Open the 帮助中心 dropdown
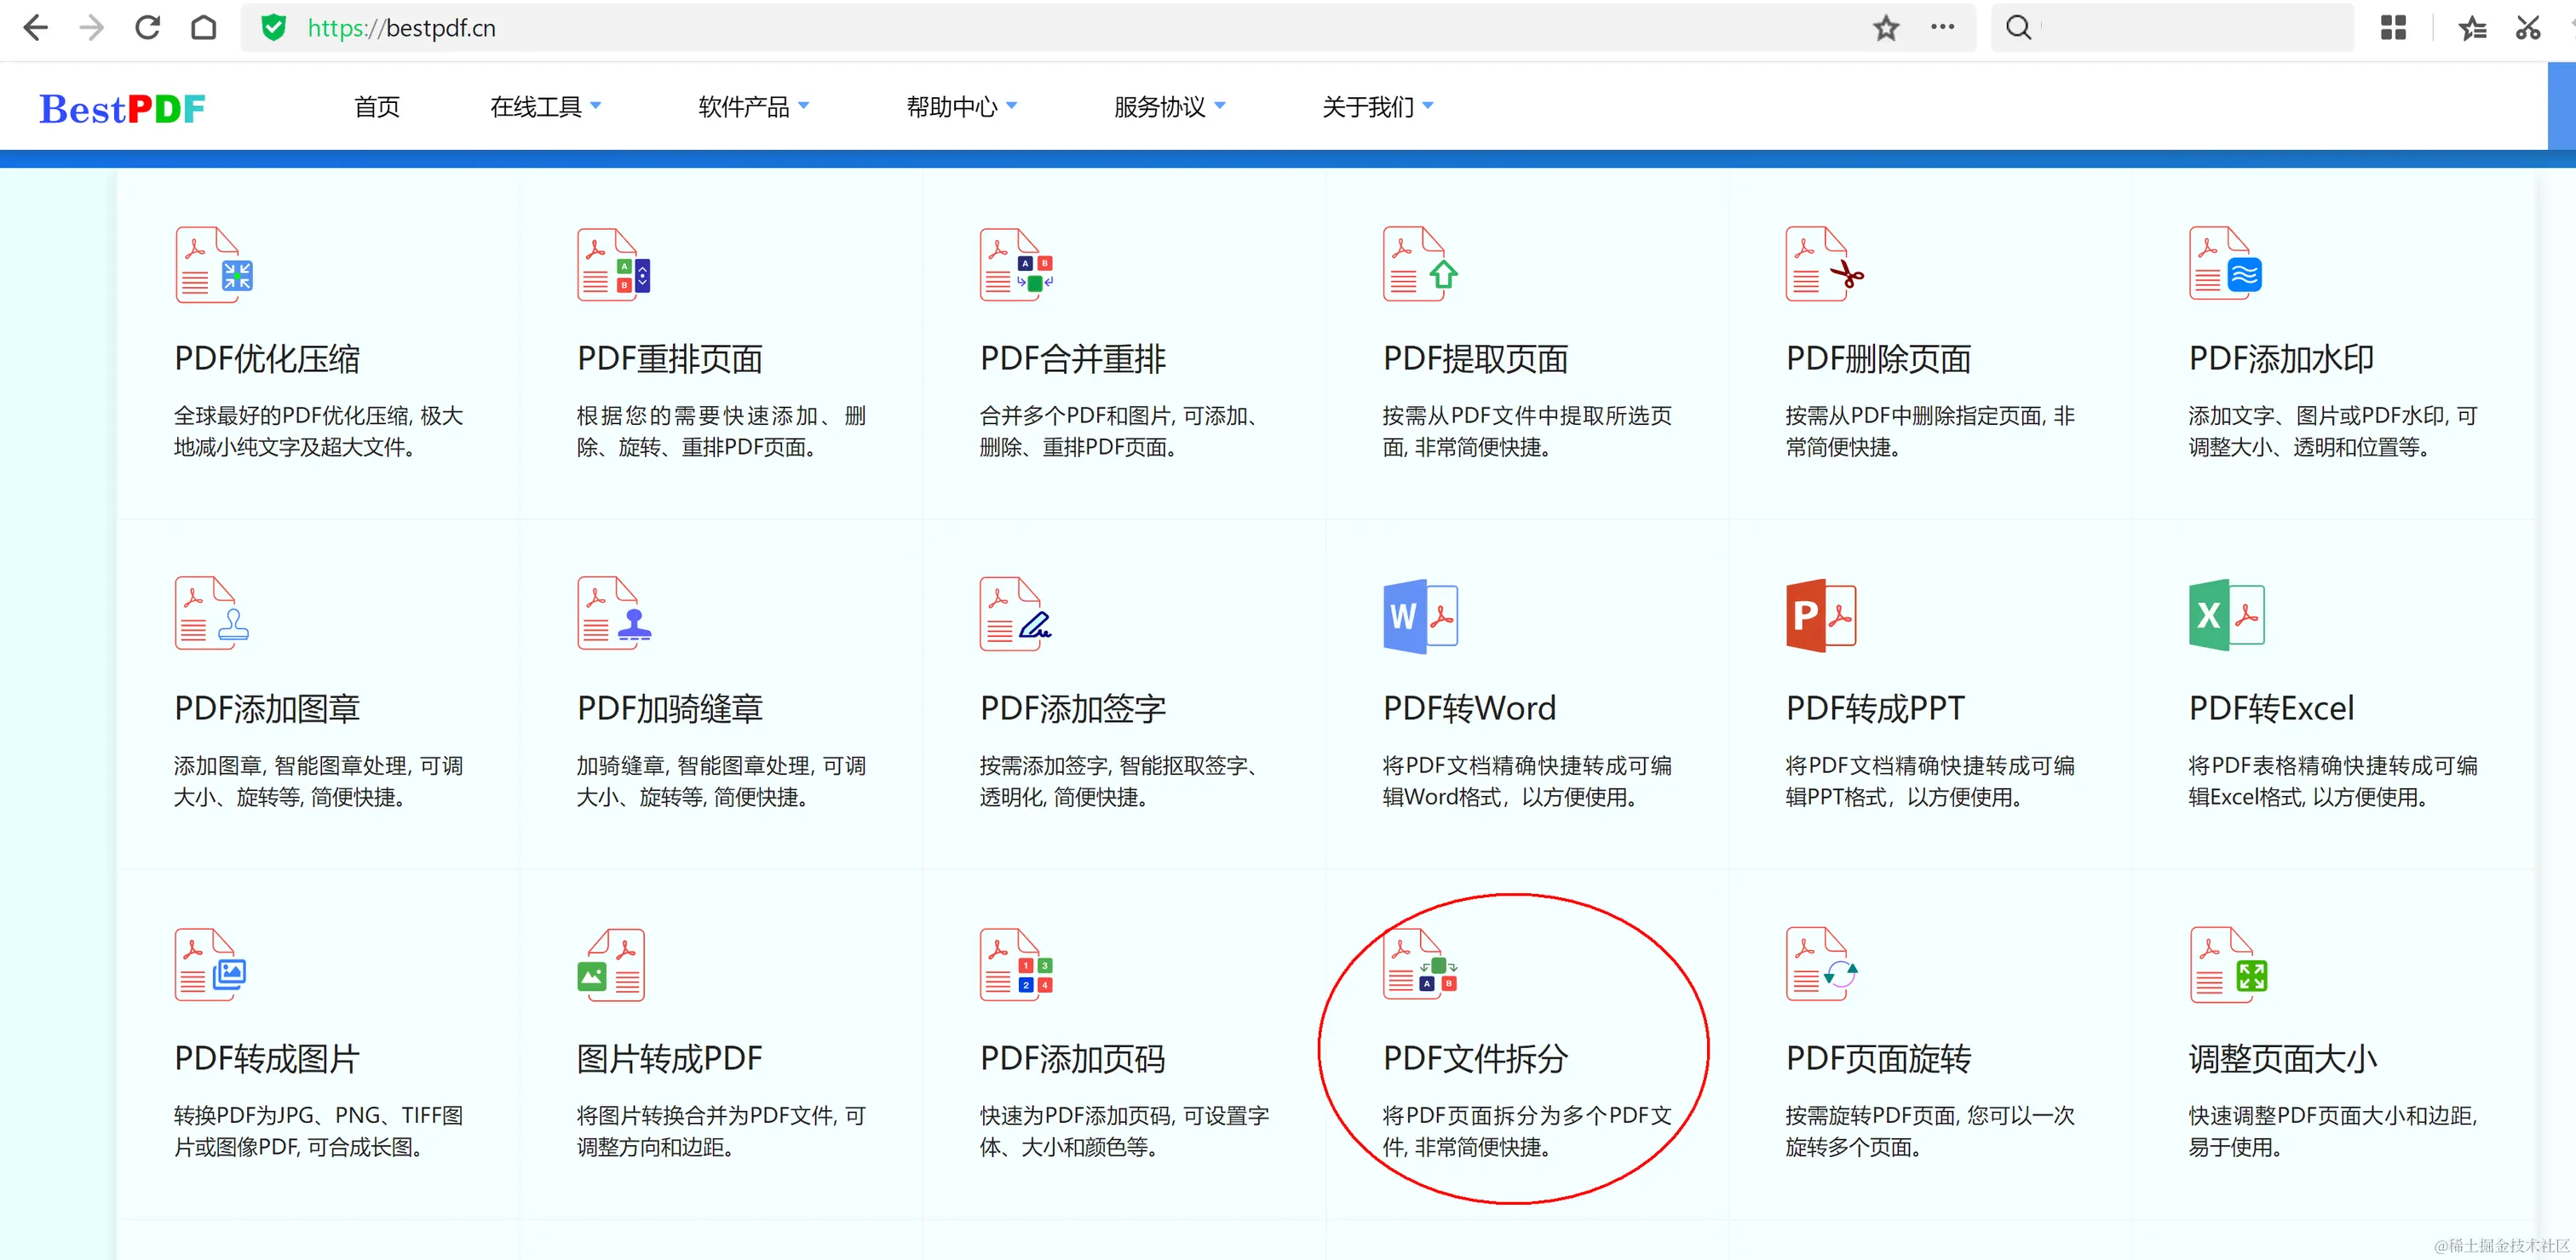The image size is (2576, 1260). [961, 107]
